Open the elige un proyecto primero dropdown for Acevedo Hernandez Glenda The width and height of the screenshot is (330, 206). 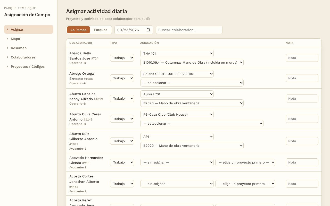pos(245,162)
